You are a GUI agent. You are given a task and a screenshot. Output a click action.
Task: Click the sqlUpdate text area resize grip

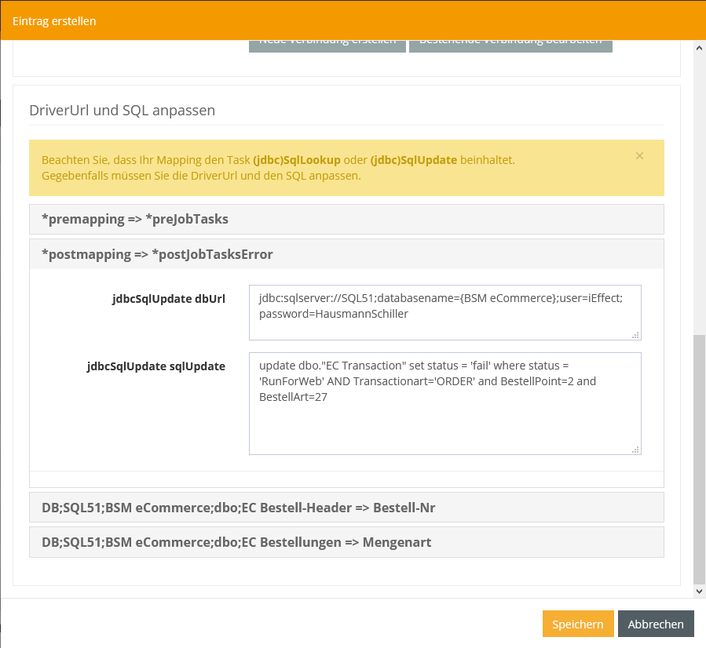click(636, 450)
